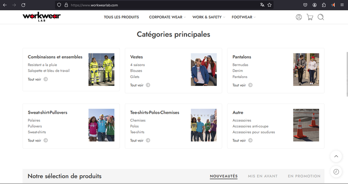348x184 pixels.
Task: Open the 4 saisons link
Action: [137, 65]
